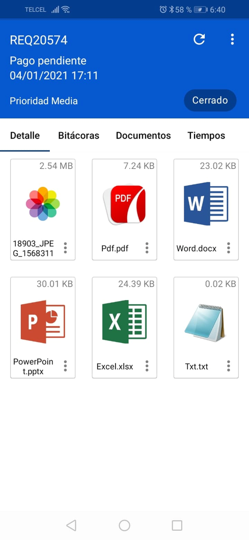The image size is (249, 540).
Task: Open the PowerPoint file icon
Action: tap(43, 322)
